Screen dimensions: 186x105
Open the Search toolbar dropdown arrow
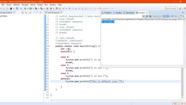click(x=66, y=8)
